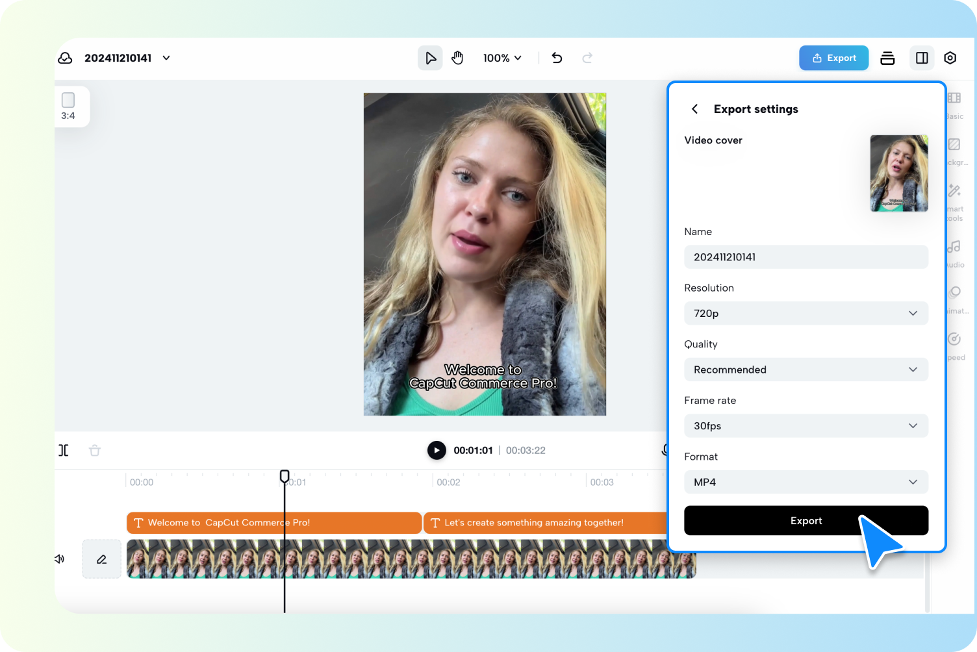Change the 3:4 aspect ratio

tap(68, 107)
